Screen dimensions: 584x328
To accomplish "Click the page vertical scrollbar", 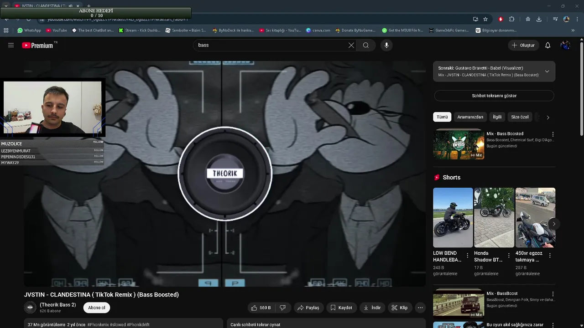I will pos(581,89).
